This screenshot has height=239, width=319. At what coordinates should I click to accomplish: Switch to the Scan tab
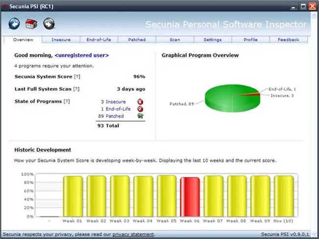coord(175,40)
